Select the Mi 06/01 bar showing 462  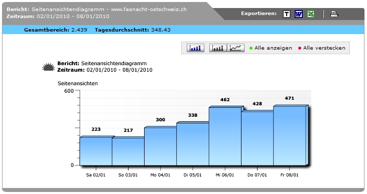coord(225,136)
